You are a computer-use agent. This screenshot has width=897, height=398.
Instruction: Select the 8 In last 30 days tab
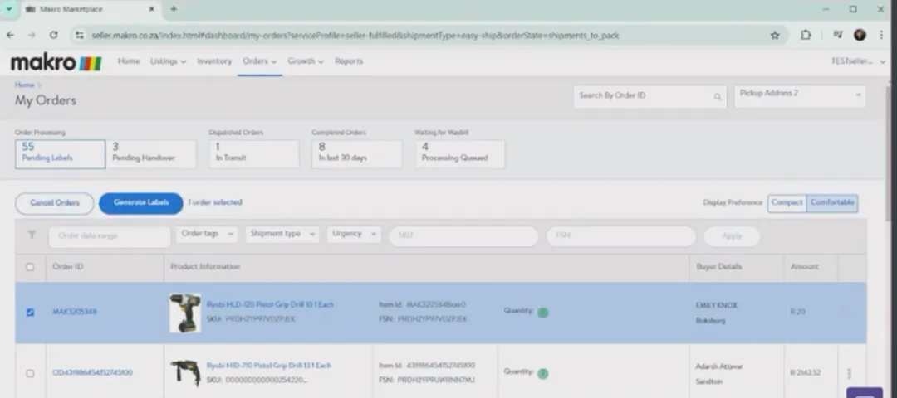tap(357, 154)
